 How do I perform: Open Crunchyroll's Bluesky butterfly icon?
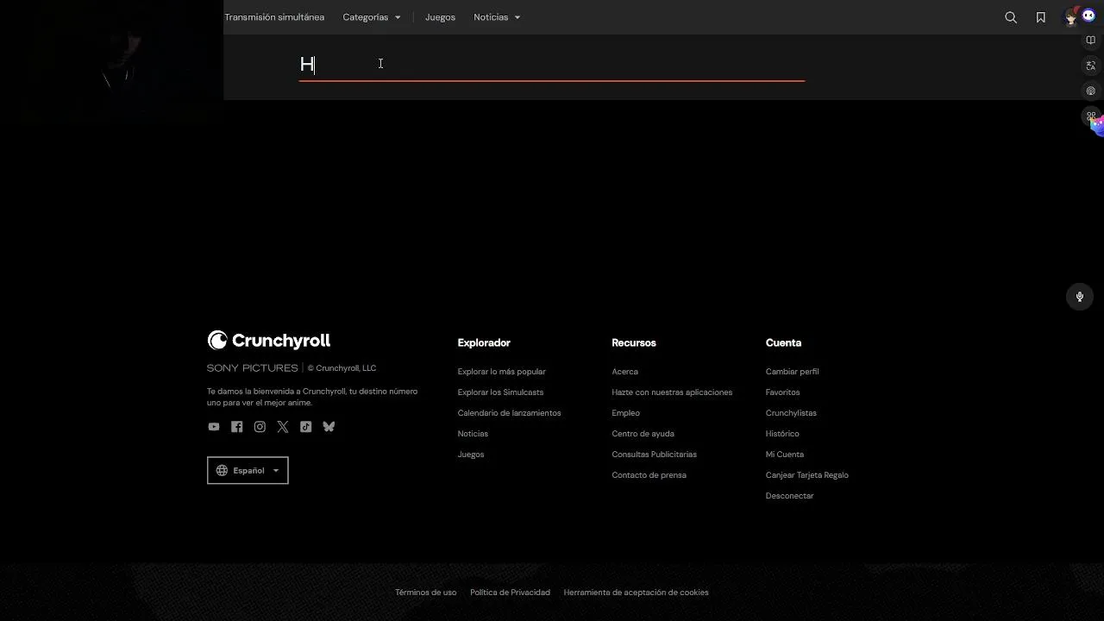(329, 427)
